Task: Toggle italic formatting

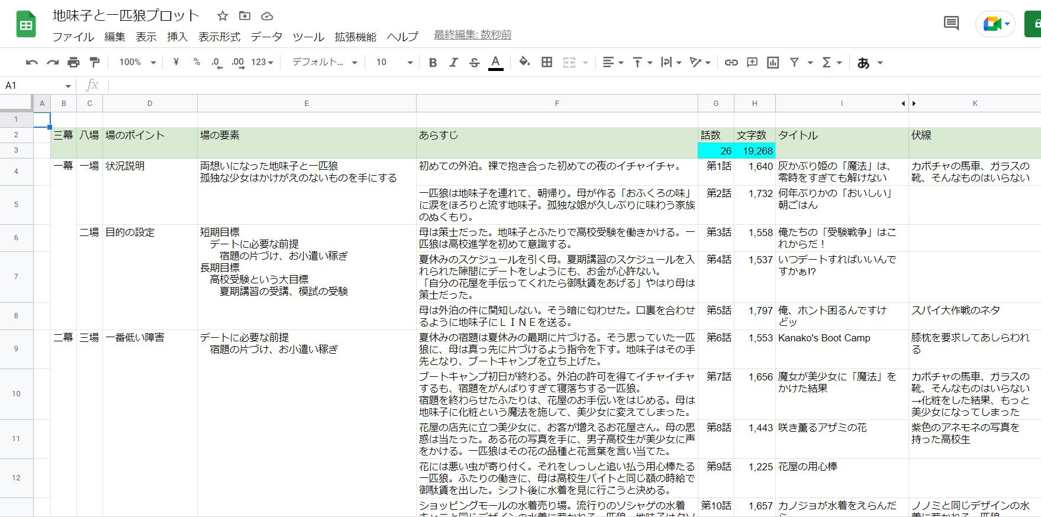Action: [x=453, y=62]
